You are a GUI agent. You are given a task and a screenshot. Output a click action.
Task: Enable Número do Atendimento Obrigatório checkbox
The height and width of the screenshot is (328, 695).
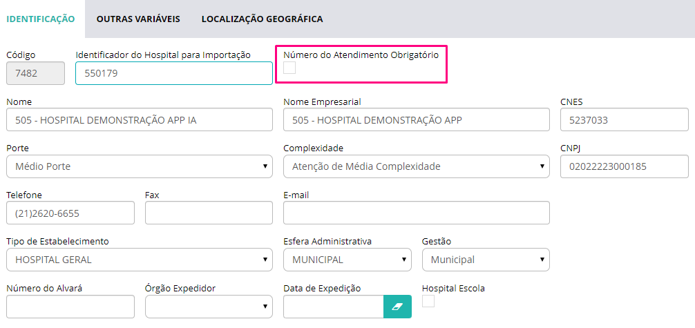pyautogui.click(x=289, y=68)
